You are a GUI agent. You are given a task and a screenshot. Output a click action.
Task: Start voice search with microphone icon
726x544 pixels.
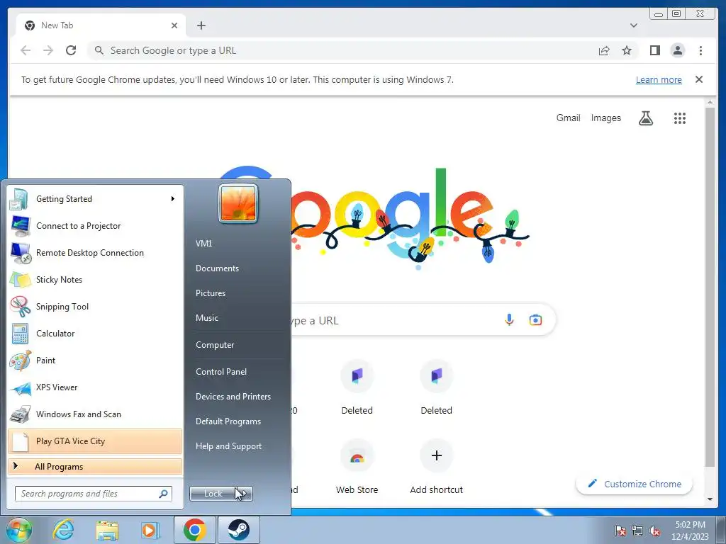pyautogui.click(x=509, y=319)
